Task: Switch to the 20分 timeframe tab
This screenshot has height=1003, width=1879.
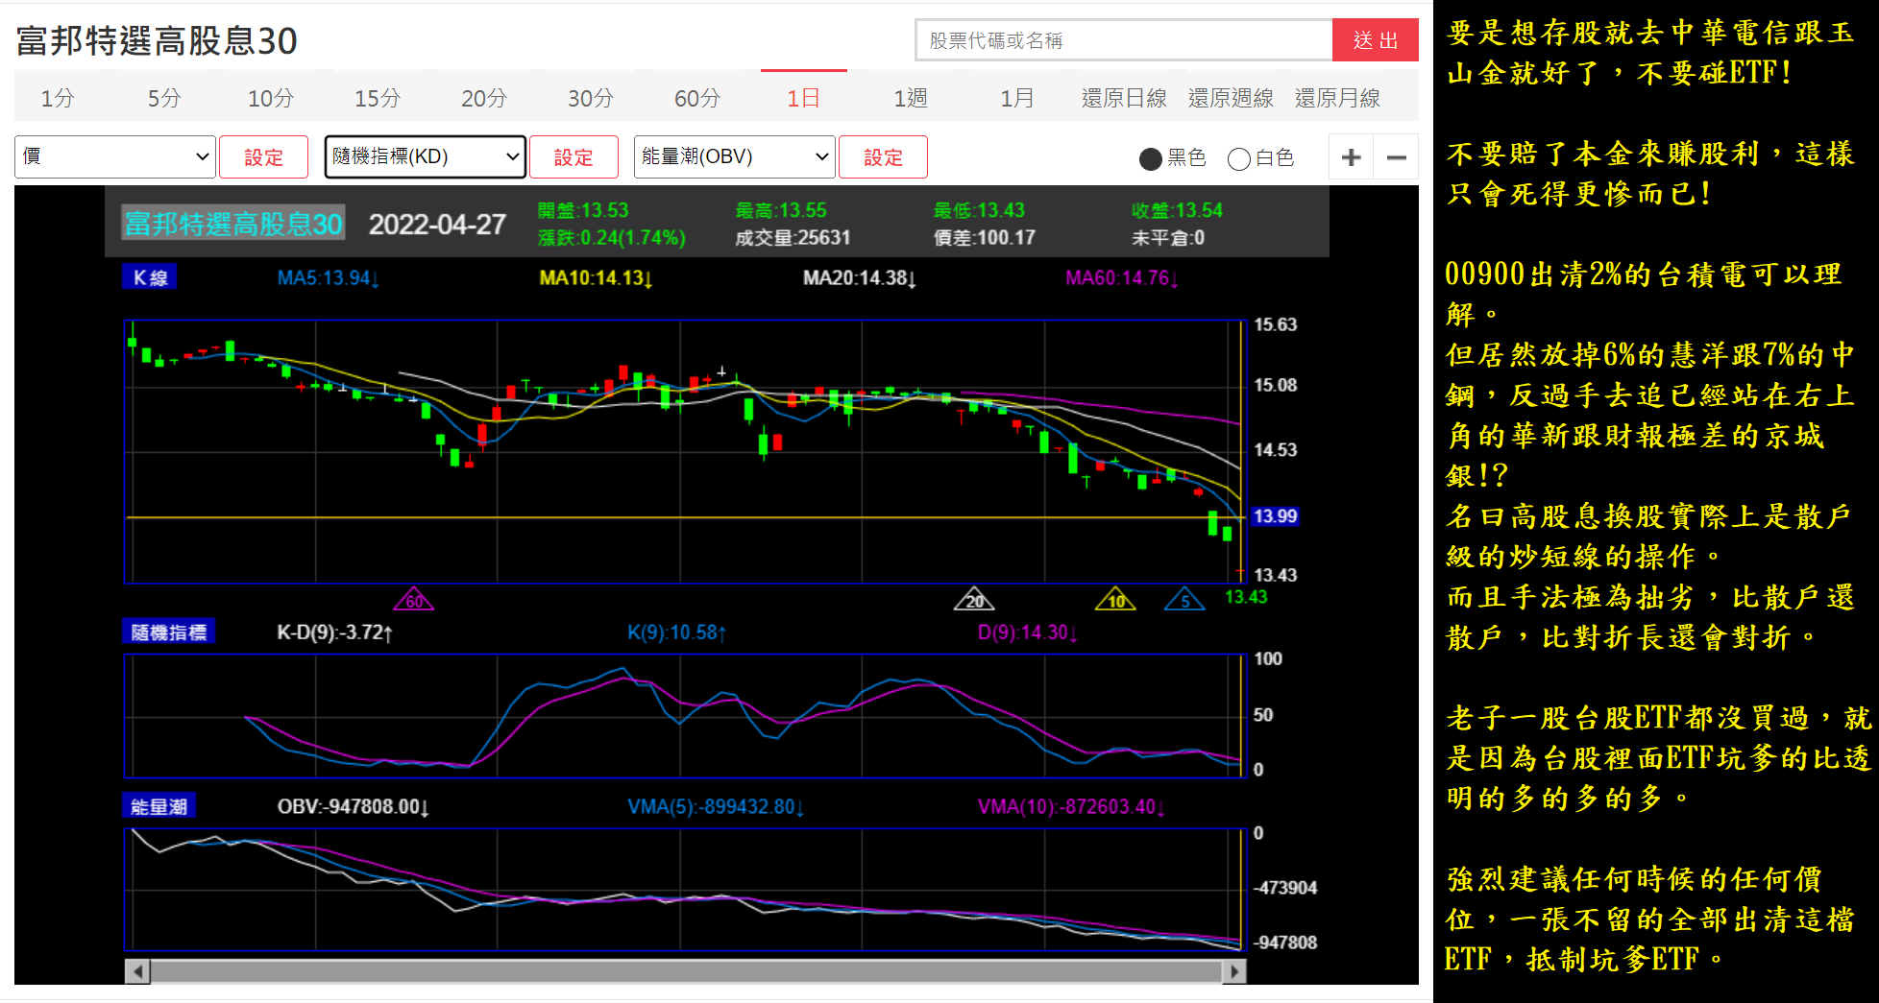Action: 483,98
